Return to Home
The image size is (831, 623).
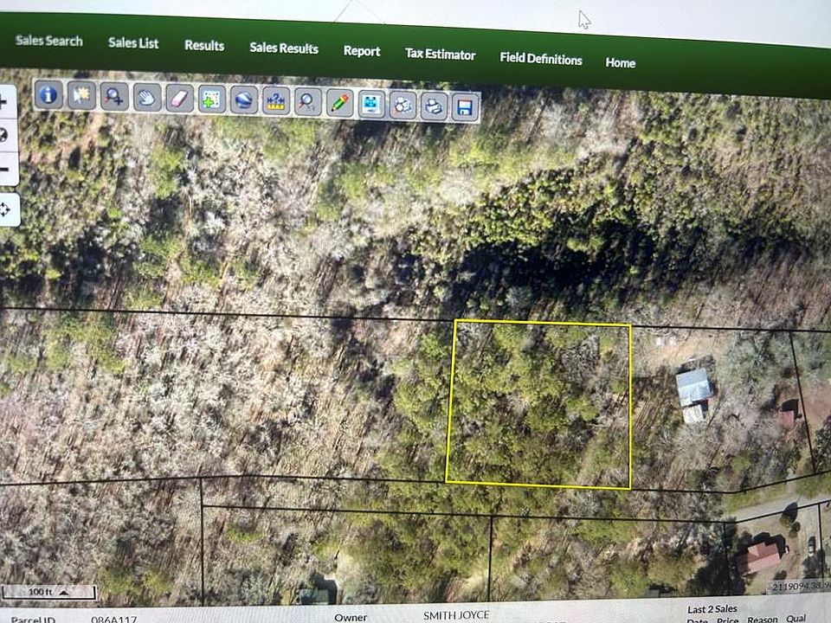pyautogui.click(x=620, y=62)
